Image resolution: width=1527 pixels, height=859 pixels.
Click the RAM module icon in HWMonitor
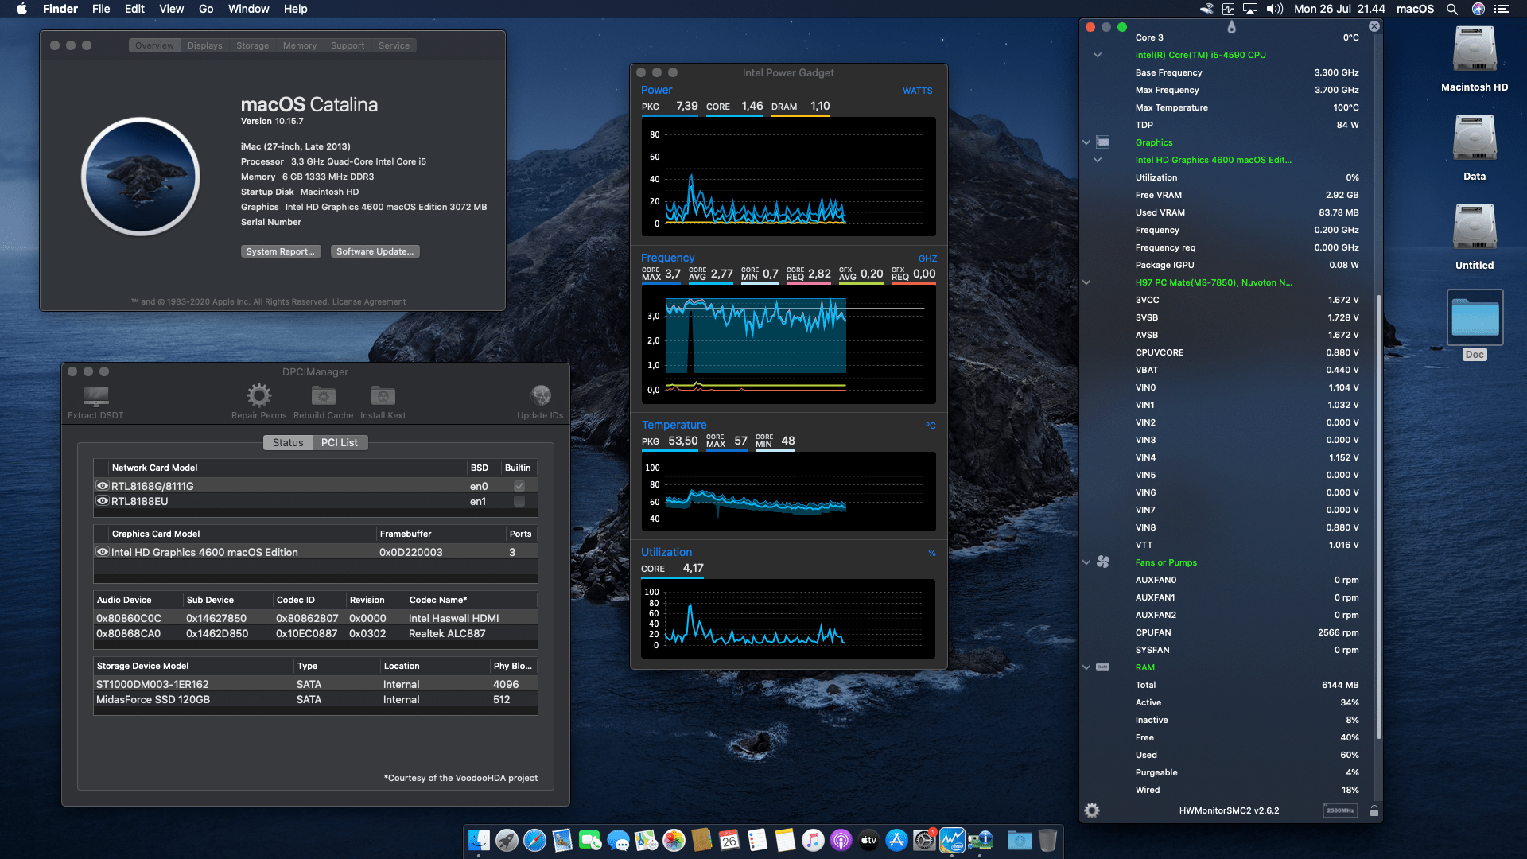click(1103, 667)
